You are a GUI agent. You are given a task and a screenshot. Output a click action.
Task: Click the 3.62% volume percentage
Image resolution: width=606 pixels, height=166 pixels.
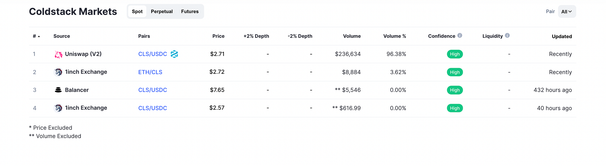pos(398,72)
